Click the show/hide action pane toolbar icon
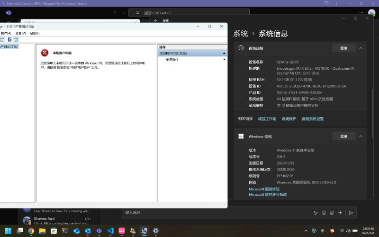Viewport: 379px width, 237px height. pos(16,39)
